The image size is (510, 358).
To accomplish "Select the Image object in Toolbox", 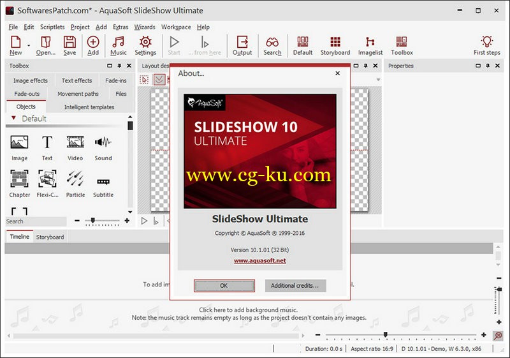I will [x=20, y=148].
